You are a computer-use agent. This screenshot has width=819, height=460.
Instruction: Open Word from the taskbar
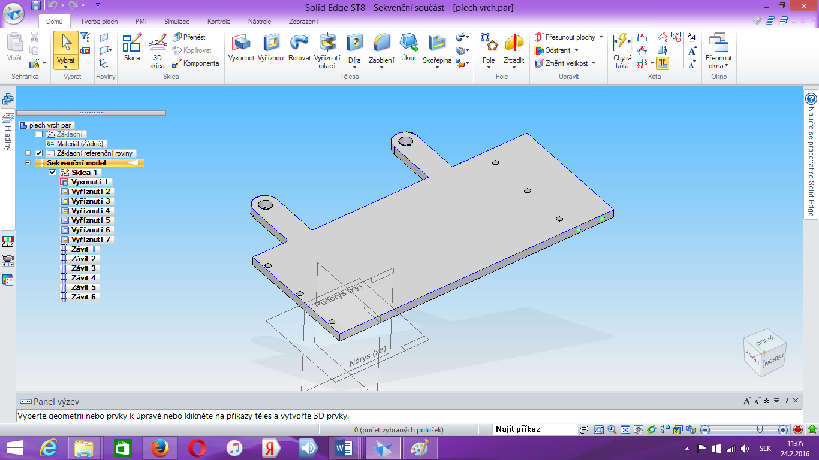point(344,448)
